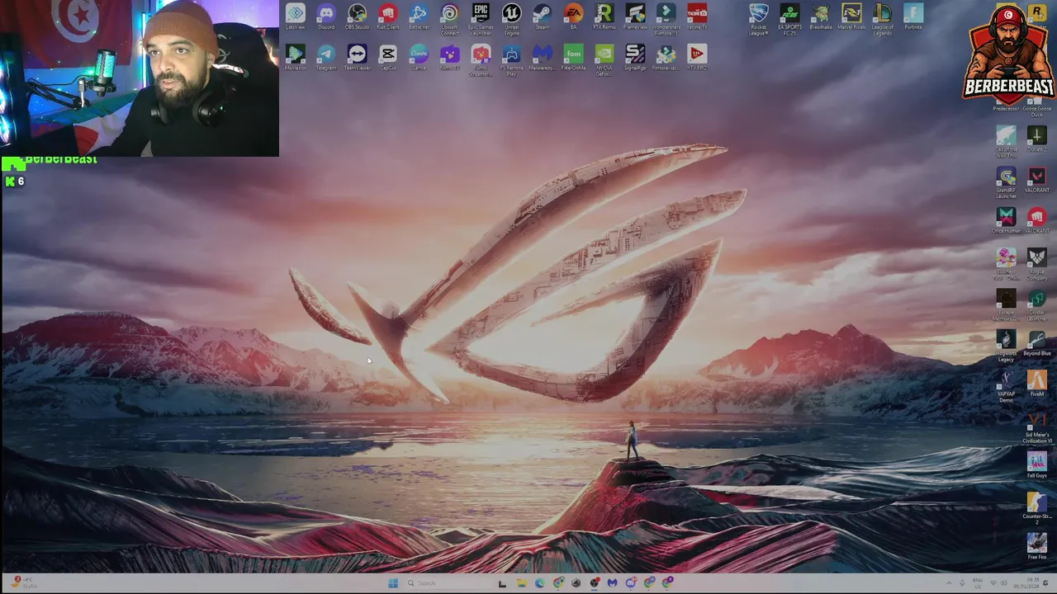Image resolution: width=1057 pixels, height=594 pixels.
Task: Open the FrameView shortcut
Action: pyautogui.click(x=635, y=16)
